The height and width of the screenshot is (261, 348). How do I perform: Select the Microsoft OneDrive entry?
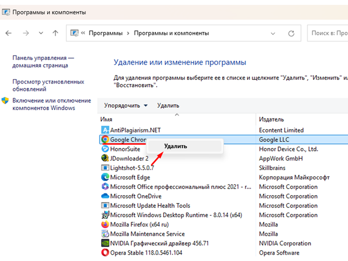(136, 196)
